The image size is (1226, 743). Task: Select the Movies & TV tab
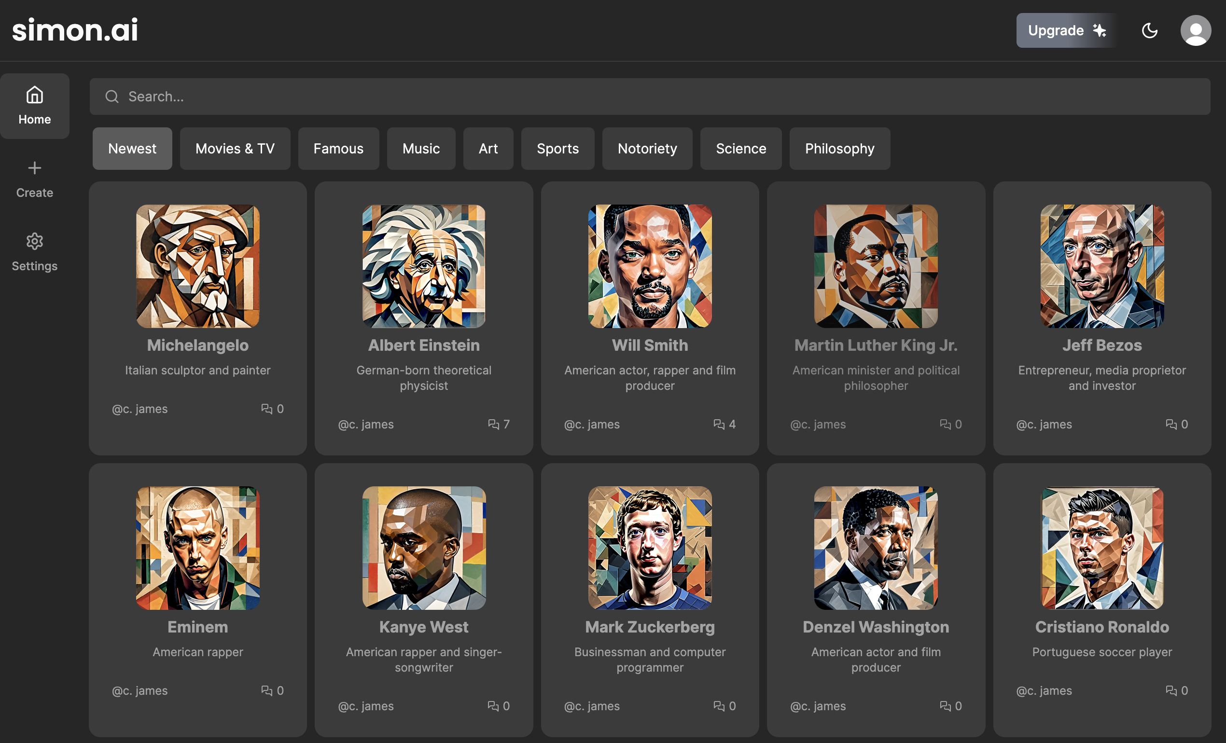tap(235, 149)
